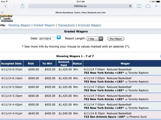Focus the Date input field
161x120 pixels.
[x=47, y=39]
